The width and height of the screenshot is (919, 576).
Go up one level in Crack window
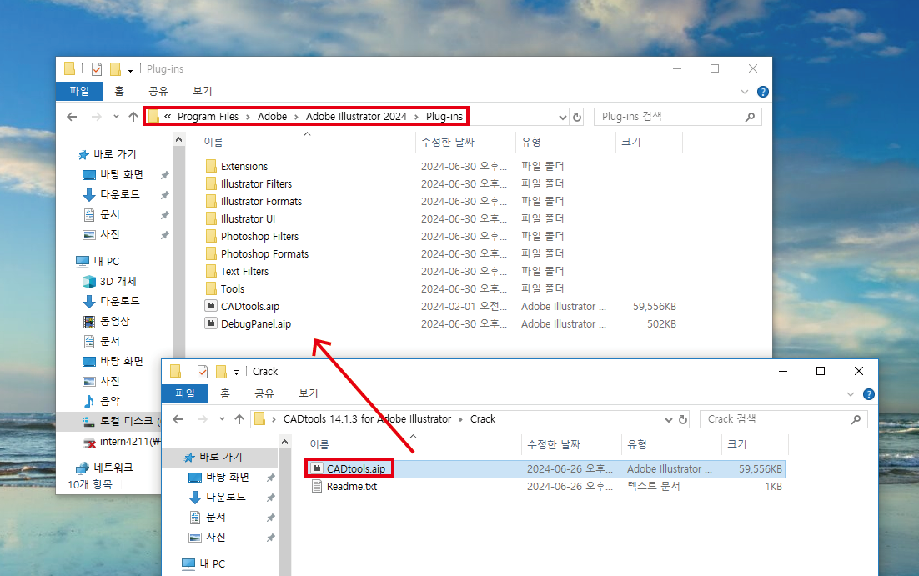pos(239,419)
